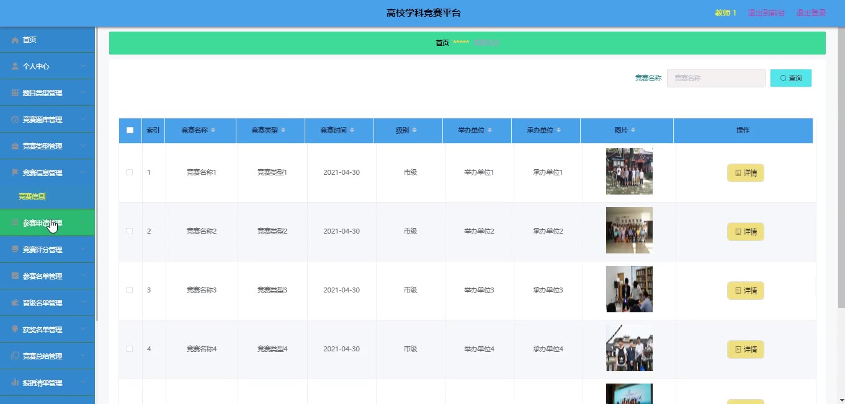Click the icon beside 获奖名单管理
Viewport: 845px width, 404px height.
(15, 330)
